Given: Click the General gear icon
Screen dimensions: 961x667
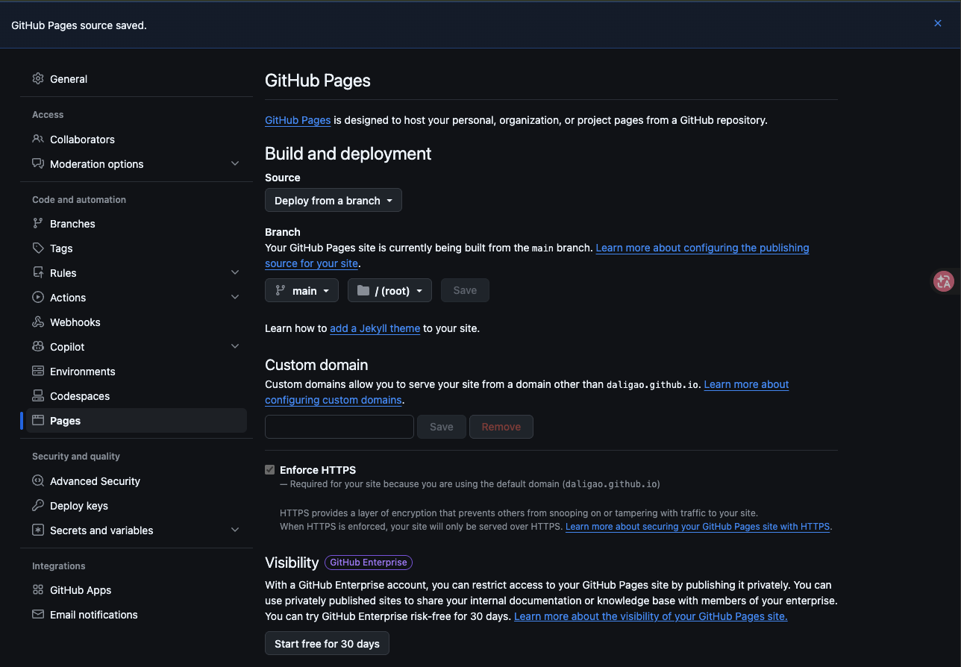Looking at the screenshot, I should pos(38,78).
